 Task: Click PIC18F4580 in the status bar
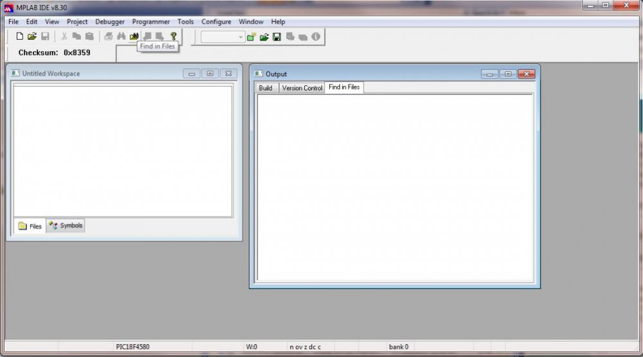pos(132,347)
